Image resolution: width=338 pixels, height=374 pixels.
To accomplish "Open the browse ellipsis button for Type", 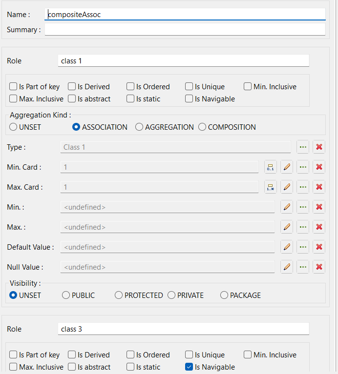I will tap(303, 147).
